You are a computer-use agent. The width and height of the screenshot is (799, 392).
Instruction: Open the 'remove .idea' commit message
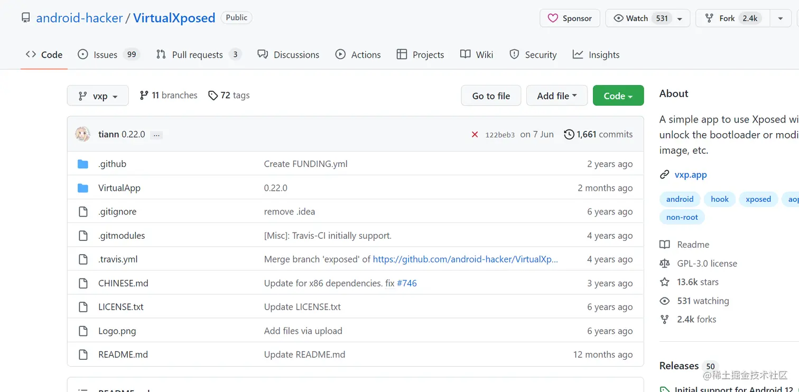[x=290, y=211]
